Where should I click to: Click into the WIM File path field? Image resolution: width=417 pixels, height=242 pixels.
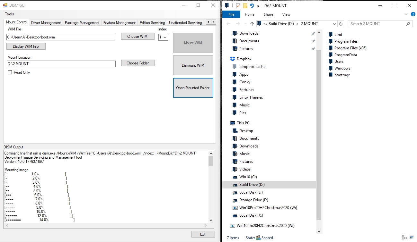point(61,37)
